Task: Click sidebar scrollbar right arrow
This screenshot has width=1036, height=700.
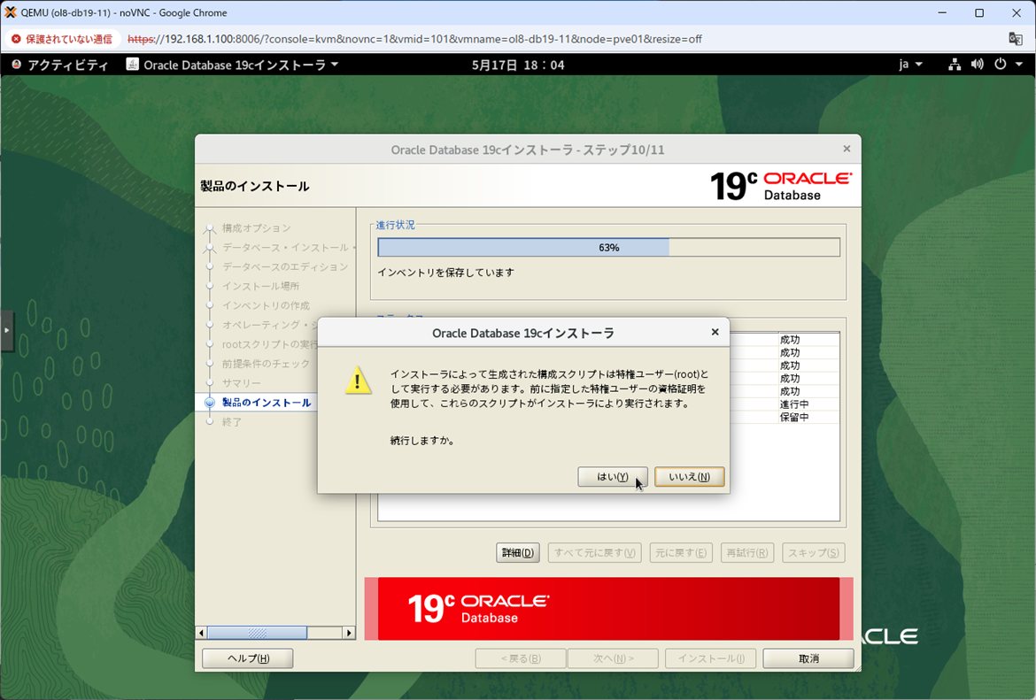Action: [349, 633]
